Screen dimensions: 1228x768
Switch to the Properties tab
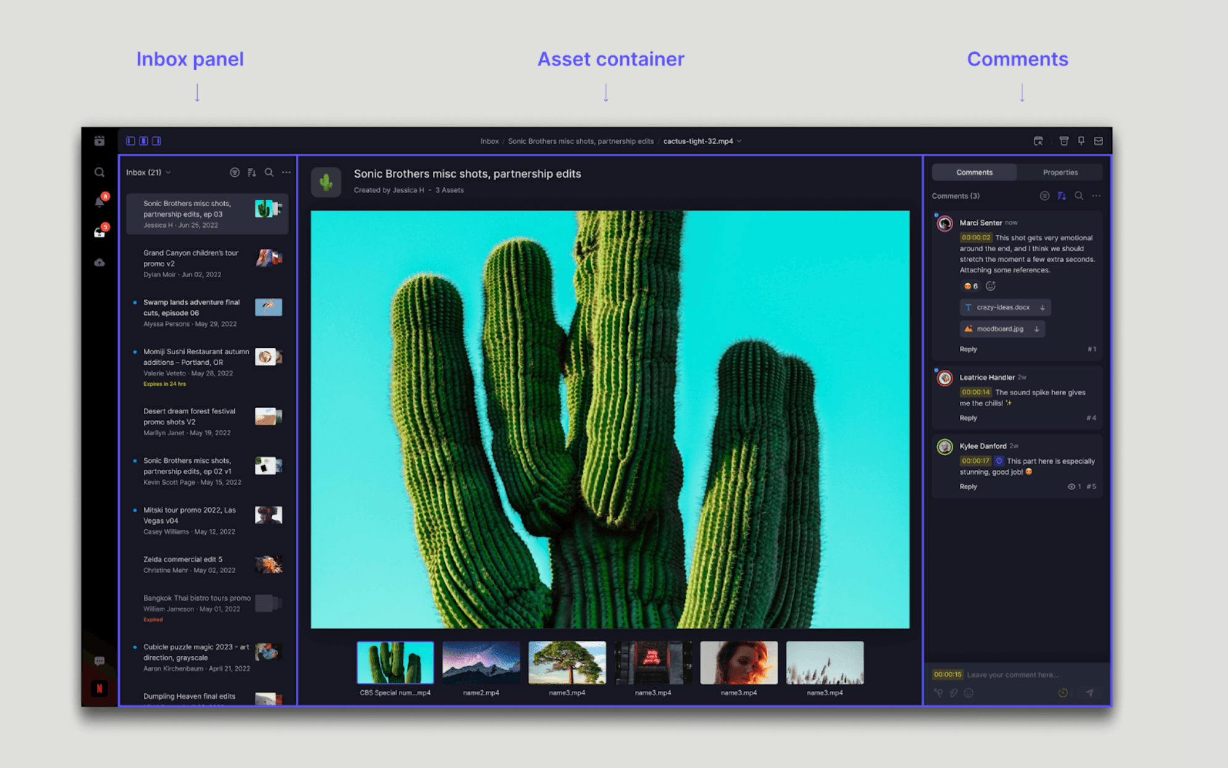pyautogui.click(x=1060, y=172)
